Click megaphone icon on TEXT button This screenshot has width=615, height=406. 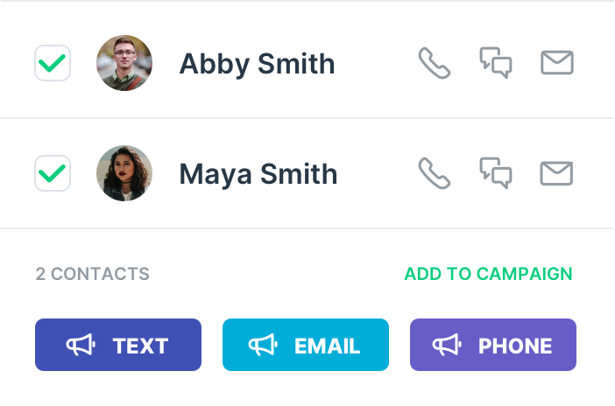coord(81,346)
